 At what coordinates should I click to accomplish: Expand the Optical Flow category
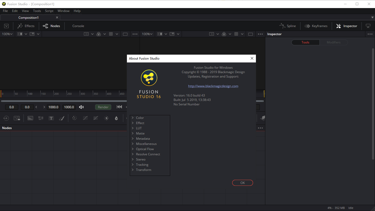(133, 149)
